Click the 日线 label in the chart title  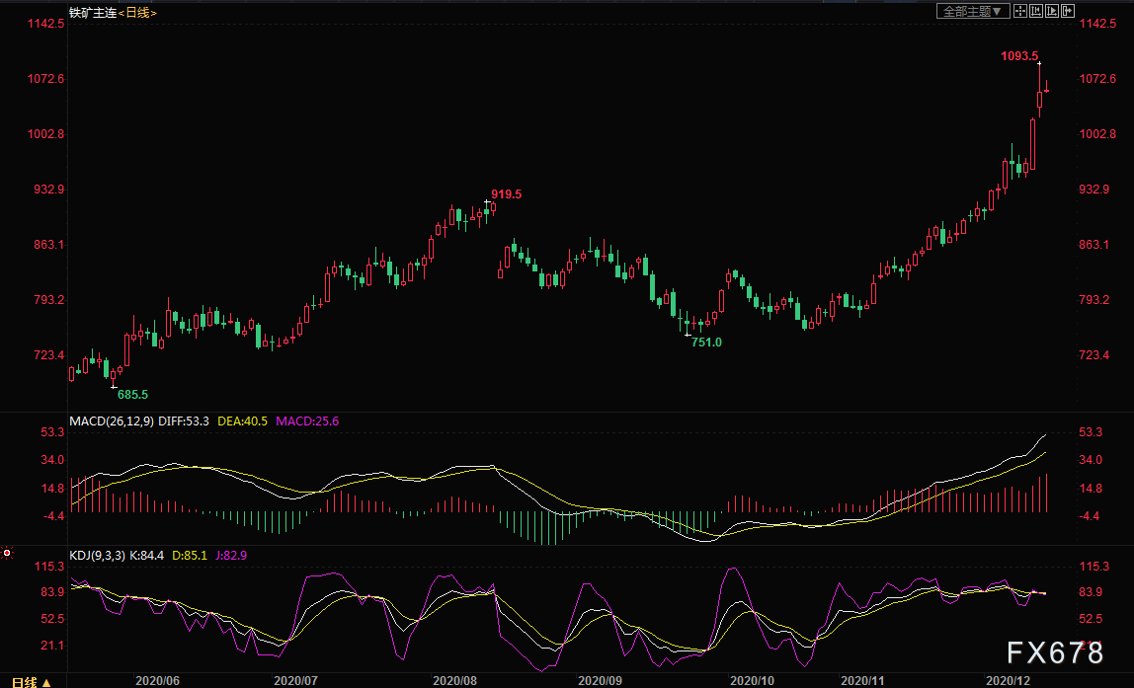pos(137,12)
